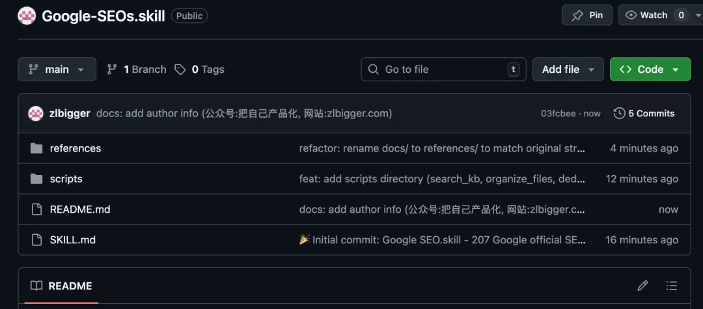
Task: Expand the Add file dropdown
Action: pyautogui.click(x=568, y=70)
